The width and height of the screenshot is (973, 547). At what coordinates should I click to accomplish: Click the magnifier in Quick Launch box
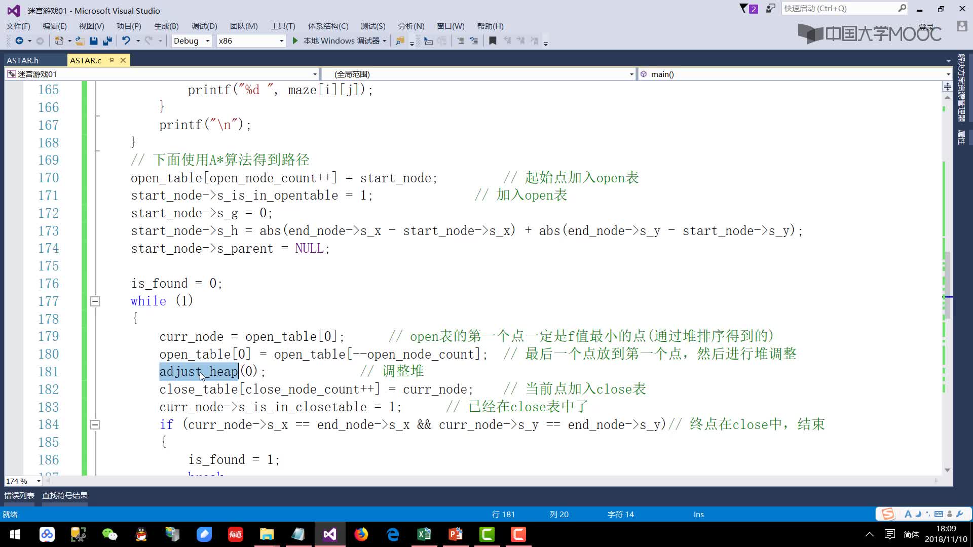(902, 8)
